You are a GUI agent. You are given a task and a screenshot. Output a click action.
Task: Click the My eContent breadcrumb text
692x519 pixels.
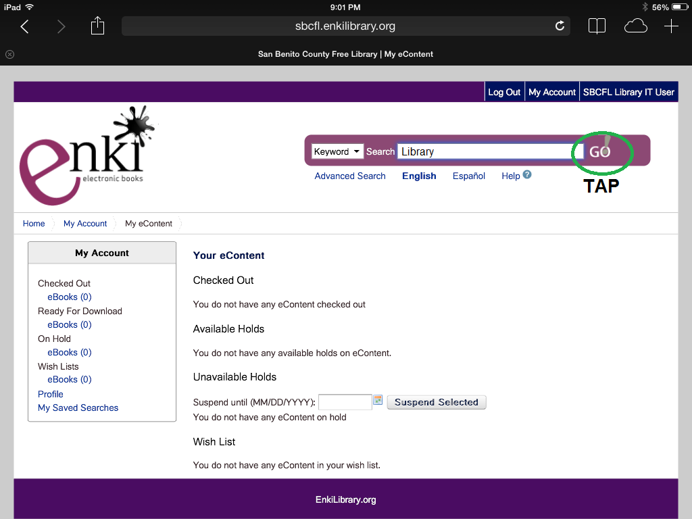(x=149, y=223)
